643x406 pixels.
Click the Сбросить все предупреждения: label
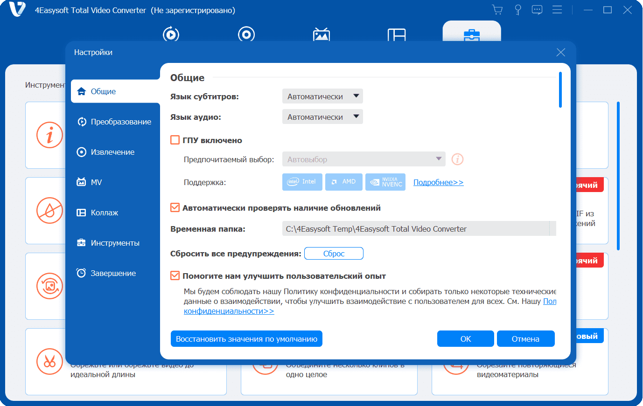(236, 254)
